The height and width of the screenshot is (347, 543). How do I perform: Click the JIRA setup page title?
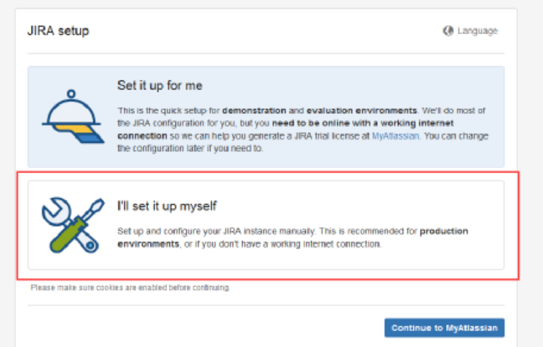[x=58, y=31]
